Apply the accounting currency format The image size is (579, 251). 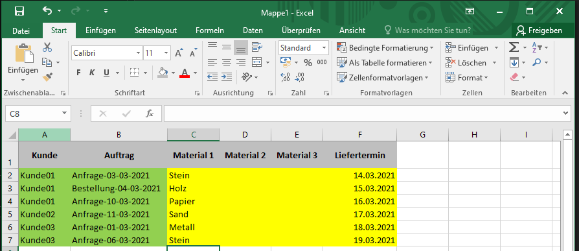[286, 62]
